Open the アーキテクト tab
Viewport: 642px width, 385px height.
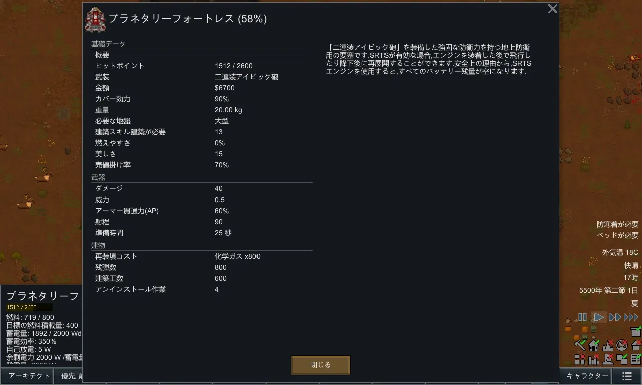click(29, 376)
